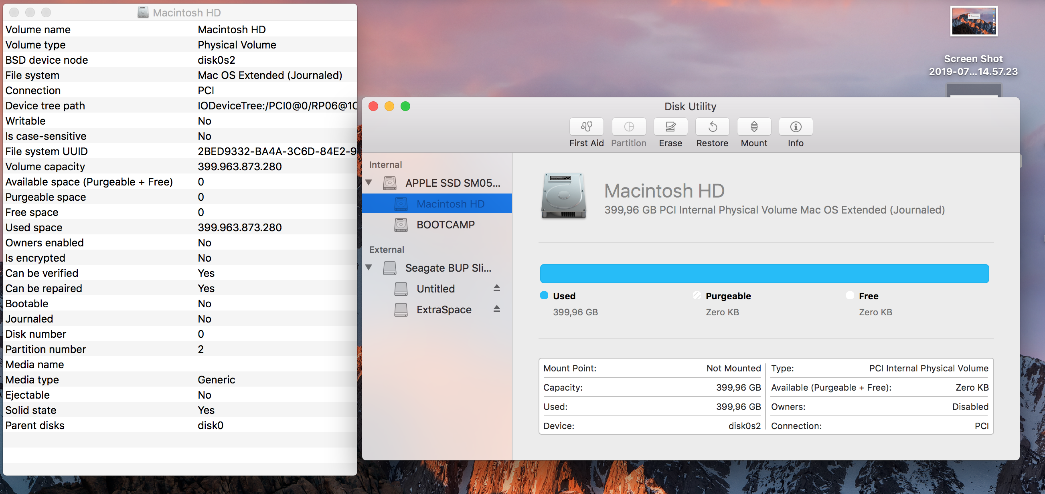Click the disk0s2 device entry
Screen dimensions: 1045x494
744,425
